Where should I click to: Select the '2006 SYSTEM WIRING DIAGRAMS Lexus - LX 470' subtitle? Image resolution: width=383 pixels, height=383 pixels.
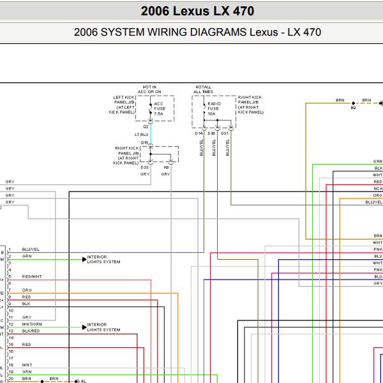click(x=197, y=32)
